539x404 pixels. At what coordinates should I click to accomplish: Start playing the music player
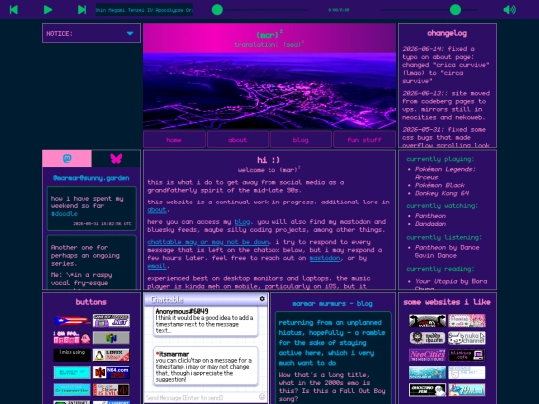[48, 10]
